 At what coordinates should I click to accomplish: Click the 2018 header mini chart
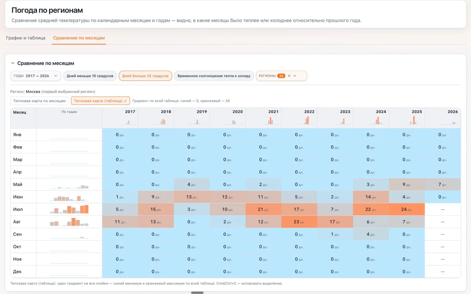pyautogui.click(x=163, y=121)
